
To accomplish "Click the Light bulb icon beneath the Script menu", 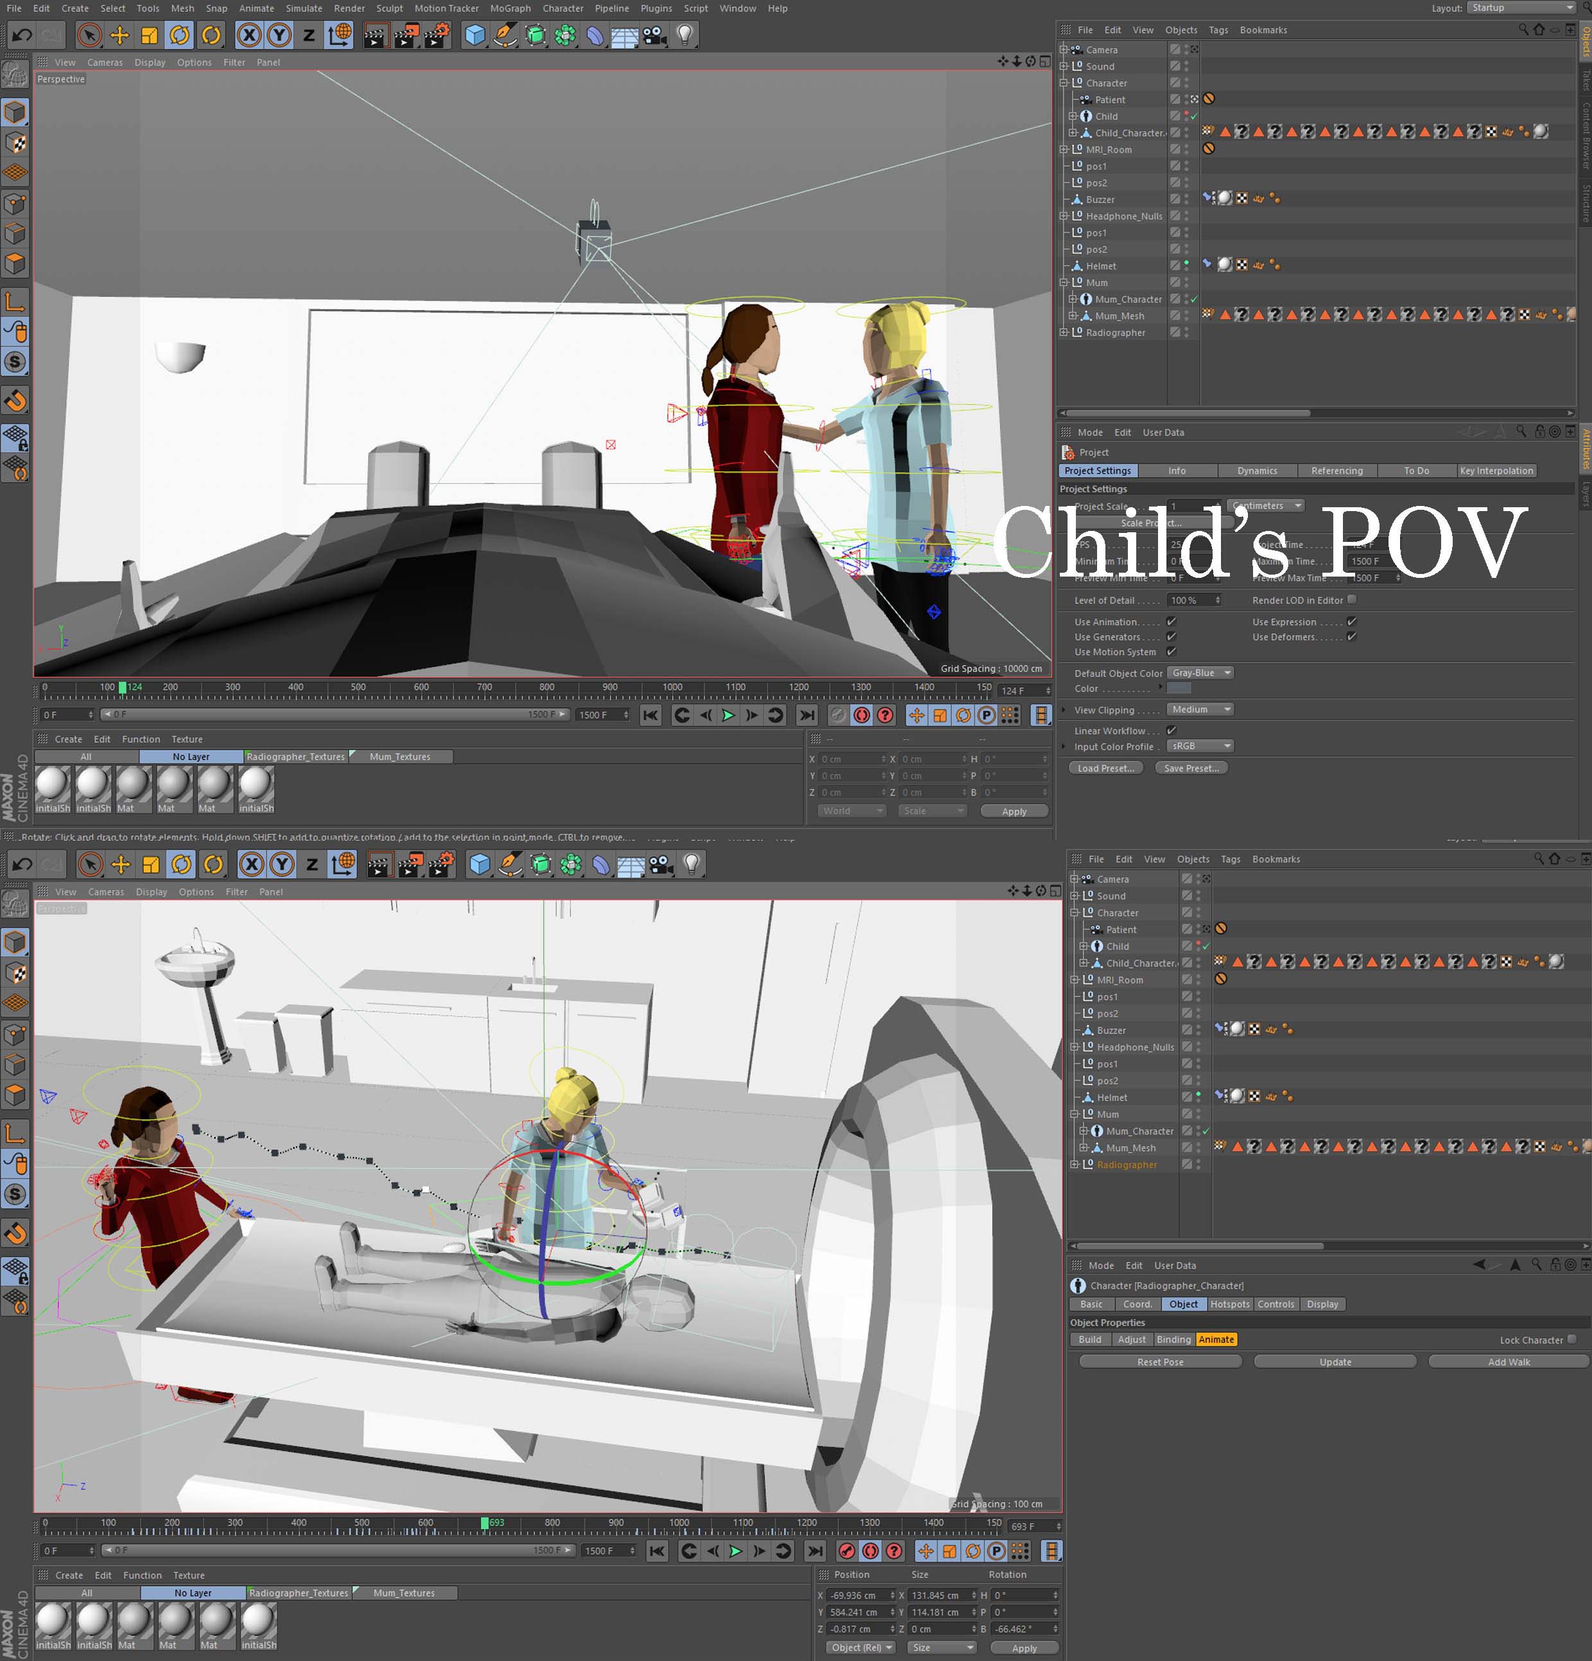I will point(684,35).
